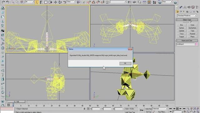Select the Cameras category icon
Screen dimensions: 200x113
(187, 12)
